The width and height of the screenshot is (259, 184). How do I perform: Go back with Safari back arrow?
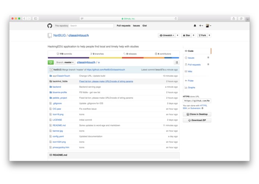point(25,19)
